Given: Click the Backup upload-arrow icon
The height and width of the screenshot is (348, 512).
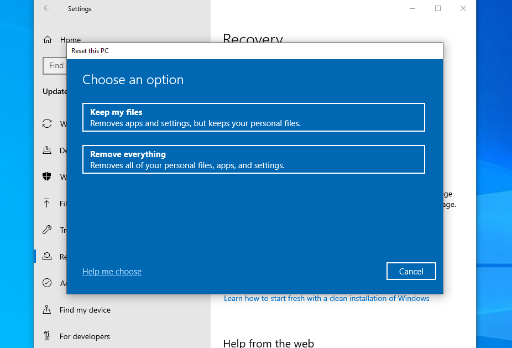Looking at the screenshot, I should [x=48, y=203].
